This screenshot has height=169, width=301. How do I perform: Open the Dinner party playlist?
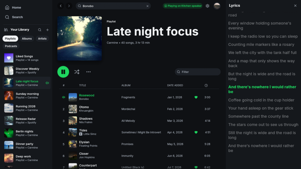tap(26, 146)
